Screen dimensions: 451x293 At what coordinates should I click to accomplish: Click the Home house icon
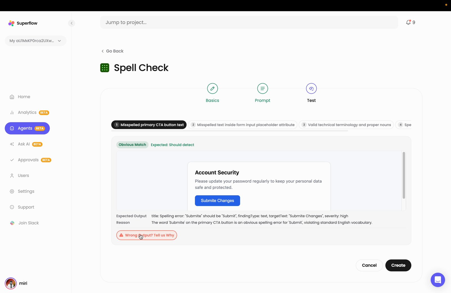pyautogui.click(x=12, y=97)
